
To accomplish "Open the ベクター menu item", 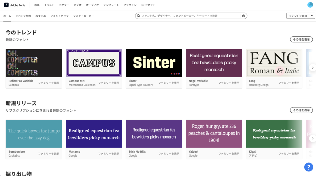I will pyautogui.click(x=64, y=5).
